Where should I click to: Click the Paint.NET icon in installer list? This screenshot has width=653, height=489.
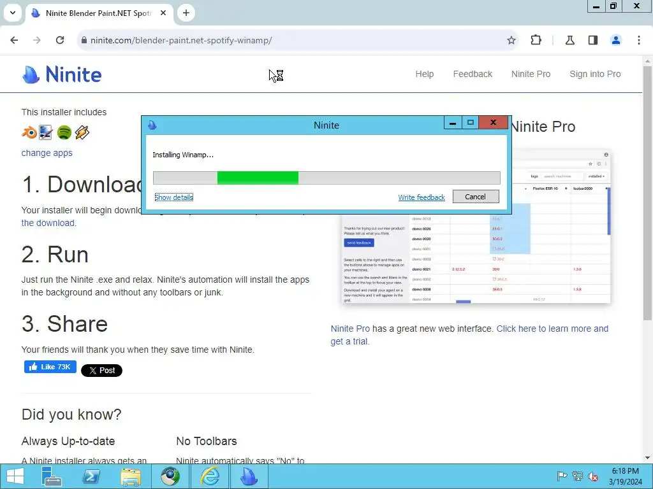(46, 132)
